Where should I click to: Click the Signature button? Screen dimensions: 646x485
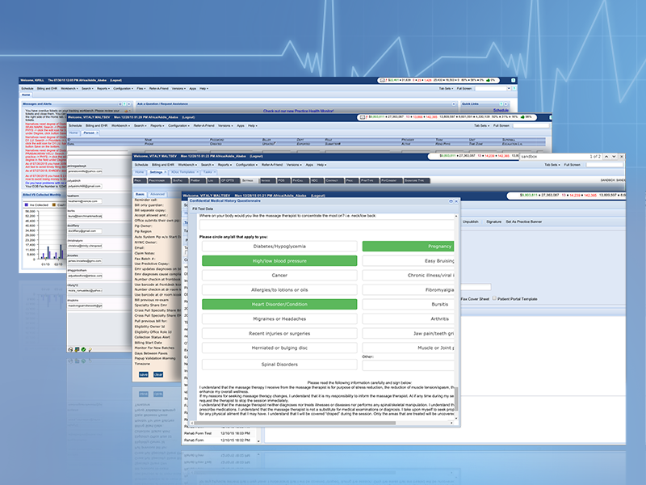click(x=493, y=221)
